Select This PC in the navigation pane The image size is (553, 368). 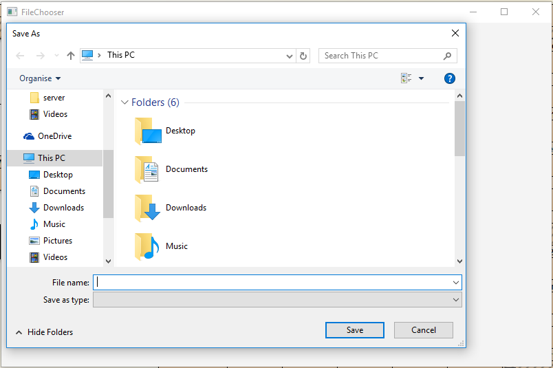pos(55,158)
